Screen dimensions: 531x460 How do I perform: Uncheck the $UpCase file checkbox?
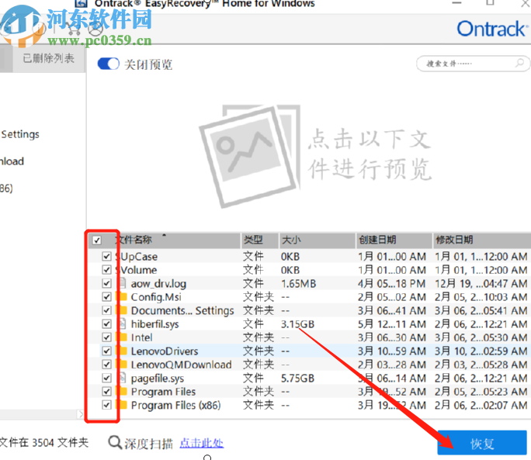pos(106,256)
